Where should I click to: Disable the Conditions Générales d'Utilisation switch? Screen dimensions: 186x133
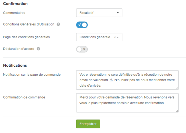(x=82, y=25)
